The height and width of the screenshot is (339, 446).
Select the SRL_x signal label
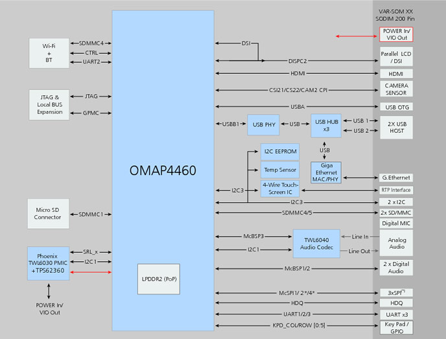[91, 252]
